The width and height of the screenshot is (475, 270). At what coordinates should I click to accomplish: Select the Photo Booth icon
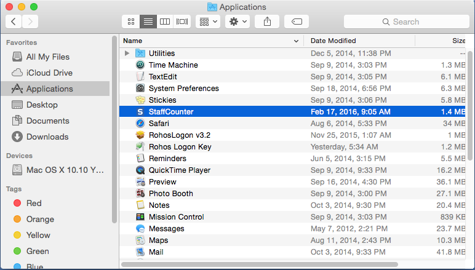click(140, 193)
